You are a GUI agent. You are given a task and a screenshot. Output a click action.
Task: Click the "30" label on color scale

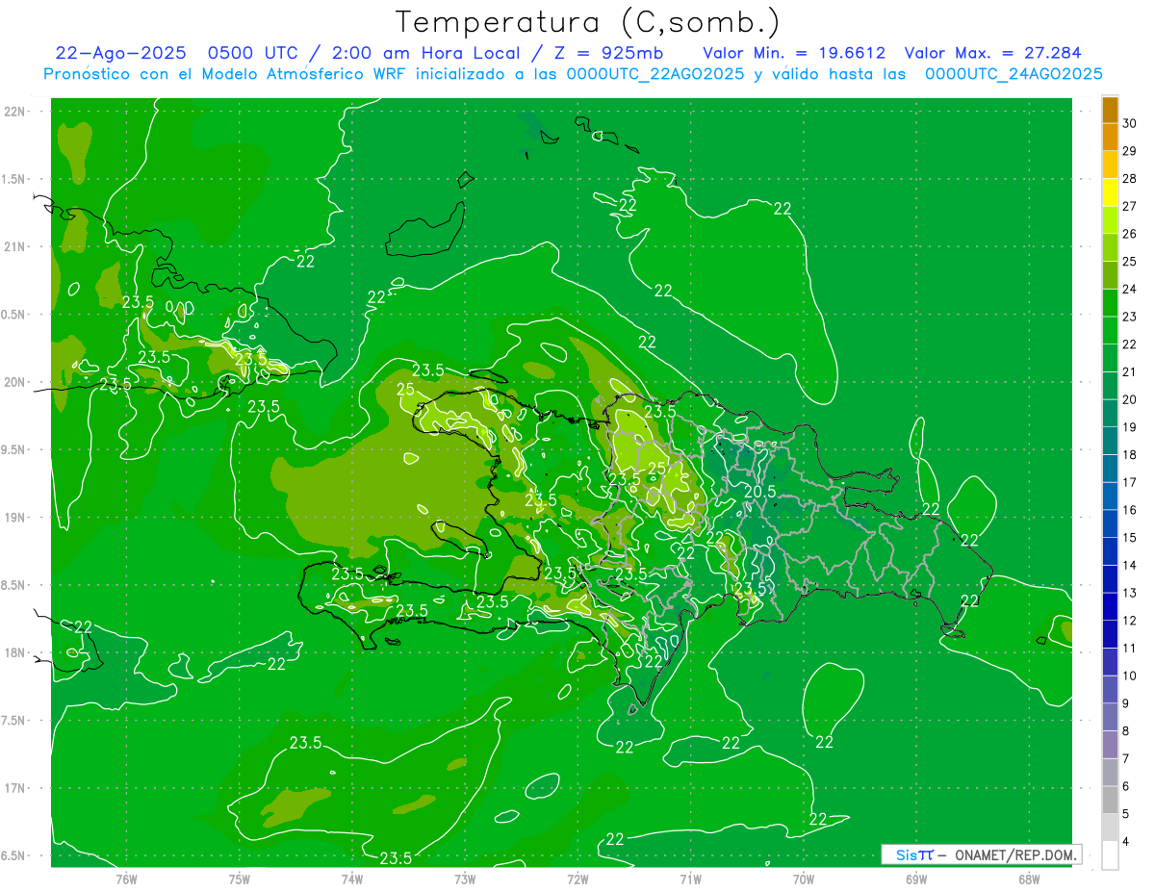pos(1130,123)
